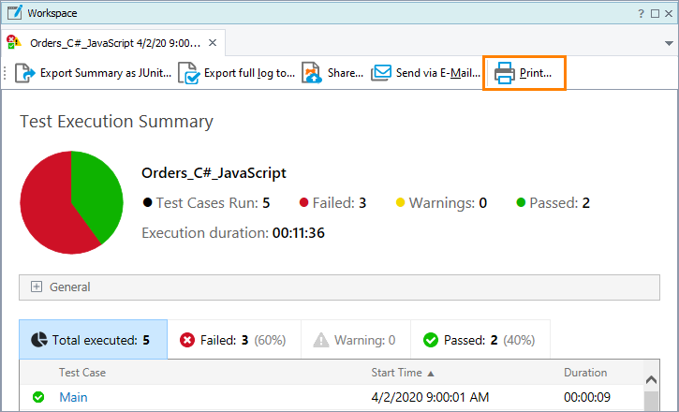Screen dimensions: 679x412
Task: Click Export Summary as JUnit icon
Action: [x=25, y=73]
